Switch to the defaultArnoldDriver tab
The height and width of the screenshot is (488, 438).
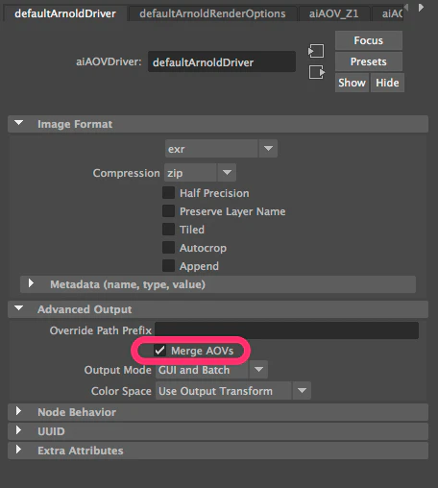(x=65, y=13)
